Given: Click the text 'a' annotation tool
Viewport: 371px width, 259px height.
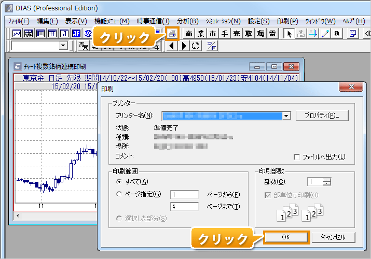Looking at the screenshot, I should point(337,34).
